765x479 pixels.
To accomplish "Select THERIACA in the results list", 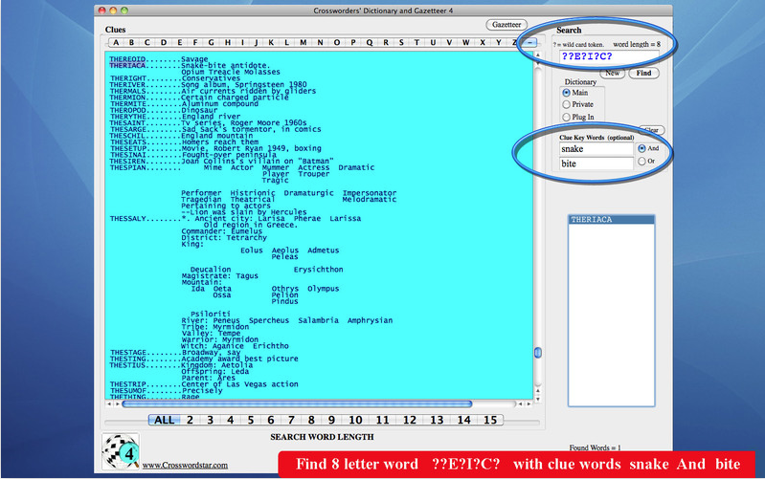I will 611,220.
